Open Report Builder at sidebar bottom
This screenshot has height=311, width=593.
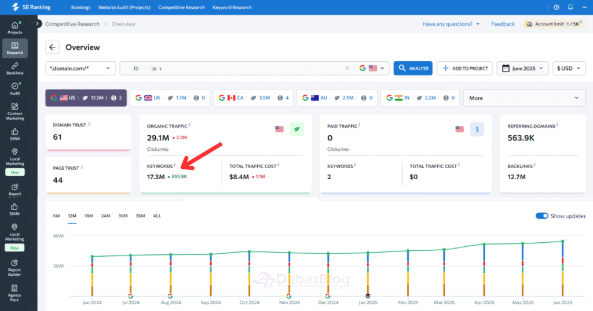14,268
